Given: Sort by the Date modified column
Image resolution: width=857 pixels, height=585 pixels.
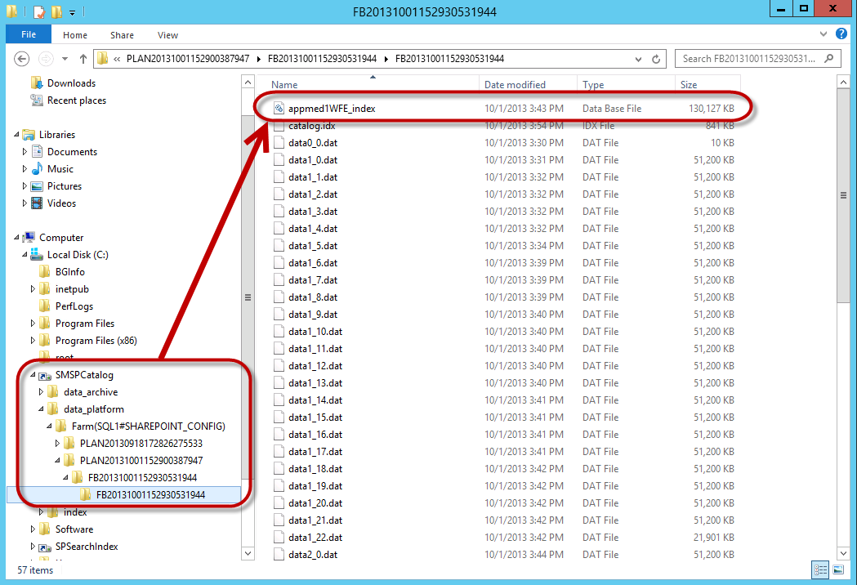Looking at the screenshot, I should pyautogui.click(x=515, y=85).
